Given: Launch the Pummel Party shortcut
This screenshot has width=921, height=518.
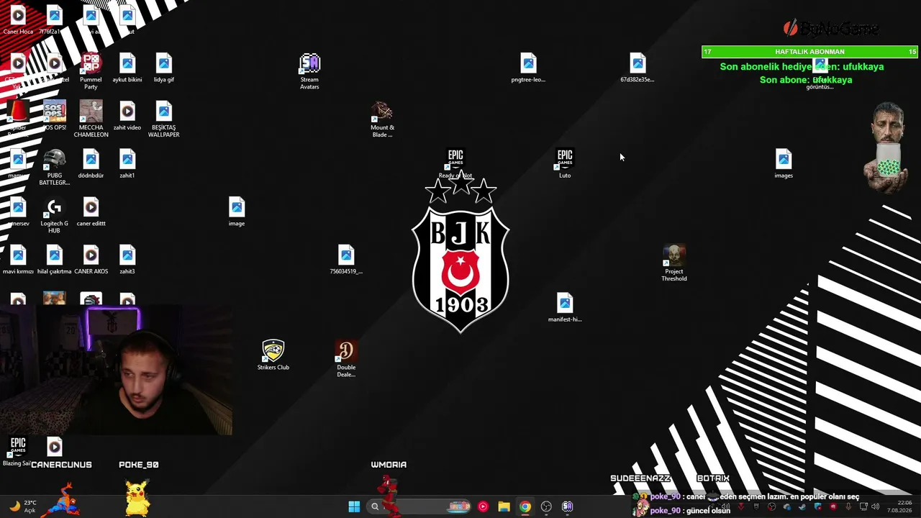Looking at the screenshot, I should click(x=91, y=72).
